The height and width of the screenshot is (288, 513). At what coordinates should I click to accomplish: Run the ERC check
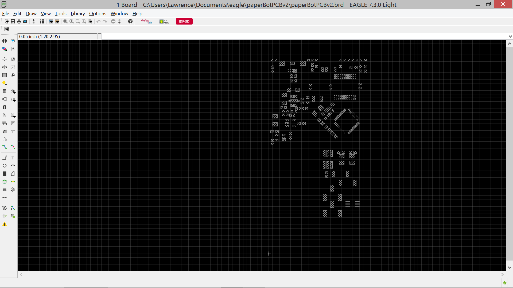pyautogui.click(x=5, y=216)
